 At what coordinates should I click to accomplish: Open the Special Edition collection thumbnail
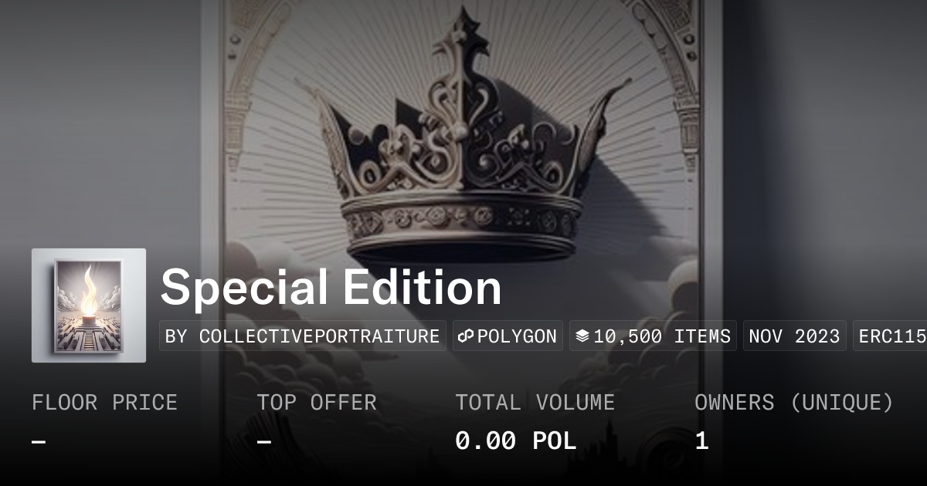tap(89, 305)
